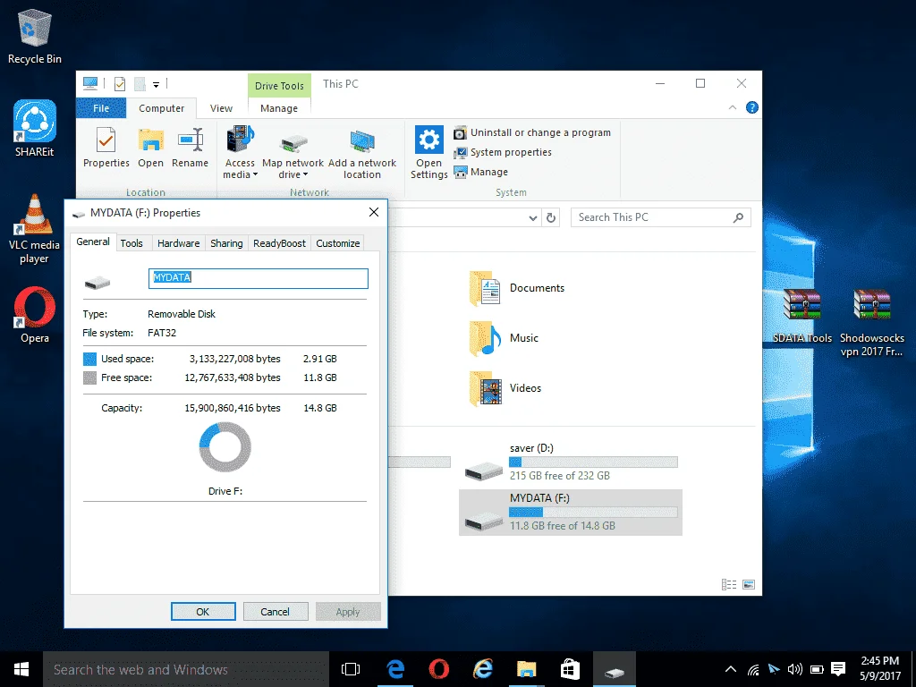Click Uninstall or change a program
Image resolution: width=916 pixels, height=687 pixels.
[532, 132]
